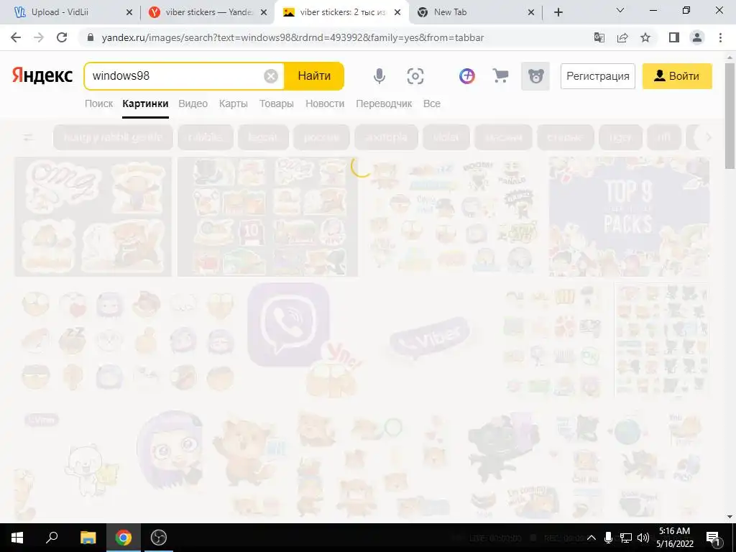Viewport: 736px width, 552px height.
Task: Open File Explorer from taskbar
Action: 88,538
